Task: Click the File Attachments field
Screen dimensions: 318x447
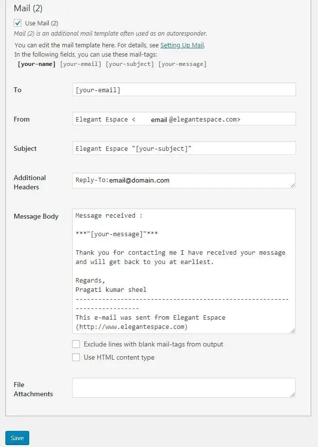Action: [x=184, y=387]
